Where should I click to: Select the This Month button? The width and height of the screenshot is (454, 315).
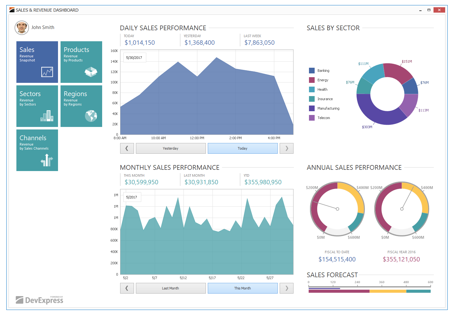click(242, 288)
